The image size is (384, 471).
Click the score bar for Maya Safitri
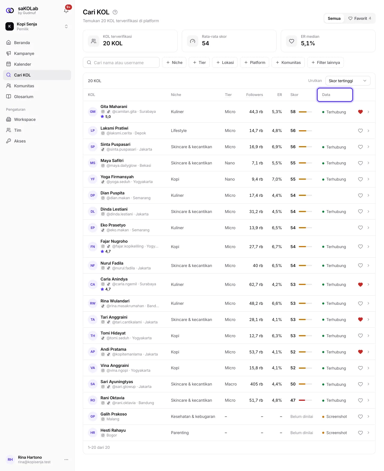(x=305, y=163)
